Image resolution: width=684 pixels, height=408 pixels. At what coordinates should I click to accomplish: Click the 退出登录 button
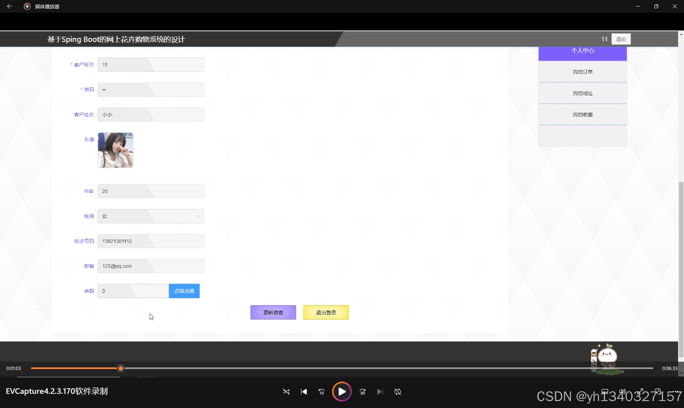coord(326,312)
